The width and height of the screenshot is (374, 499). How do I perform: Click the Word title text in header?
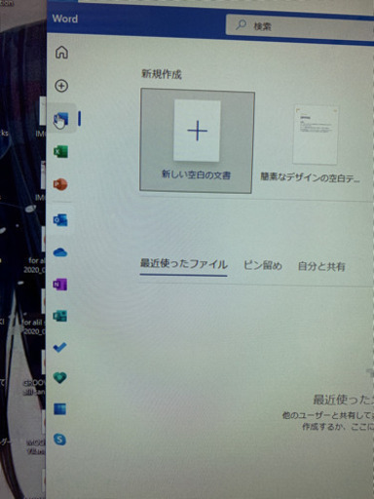[65, 19]
